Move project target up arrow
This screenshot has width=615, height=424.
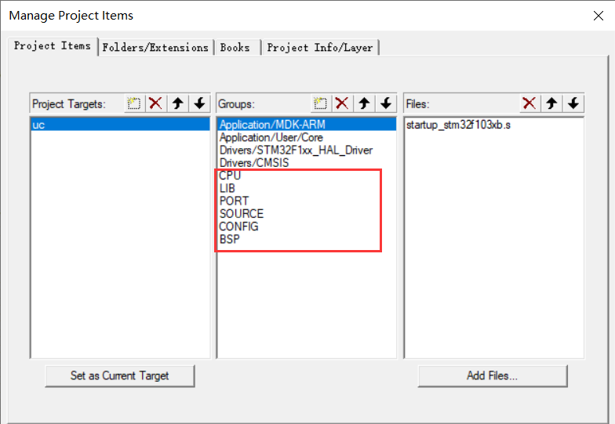pos(177,103)
